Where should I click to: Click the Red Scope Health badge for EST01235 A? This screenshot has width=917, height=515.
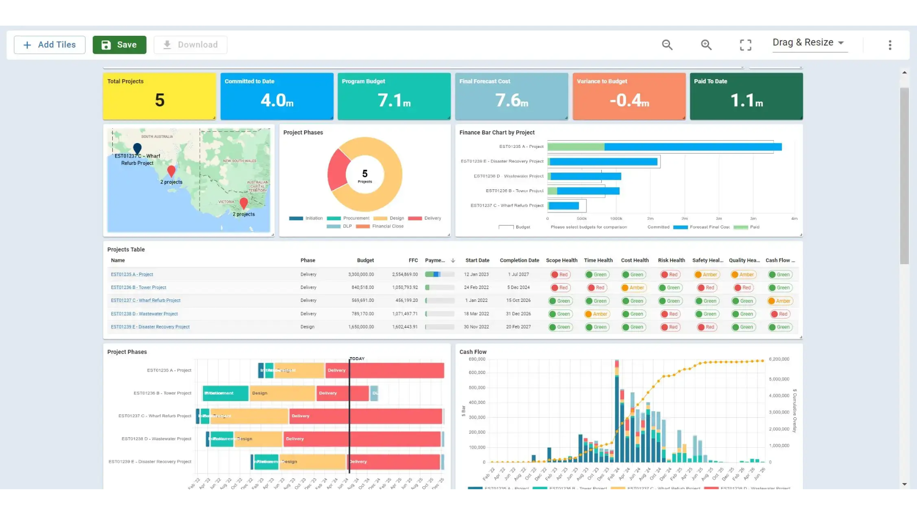561,275
